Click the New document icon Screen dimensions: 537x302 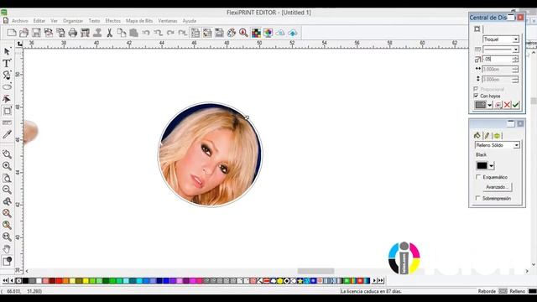pyautogui.click(x=12, y=33)
